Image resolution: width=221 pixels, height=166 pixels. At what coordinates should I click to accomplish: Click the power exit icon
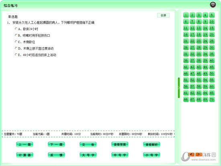click(x=213, y=5)
